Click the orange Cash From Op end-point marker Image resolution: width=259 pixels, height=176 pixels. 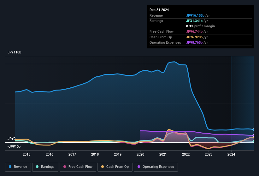(254, 137)
